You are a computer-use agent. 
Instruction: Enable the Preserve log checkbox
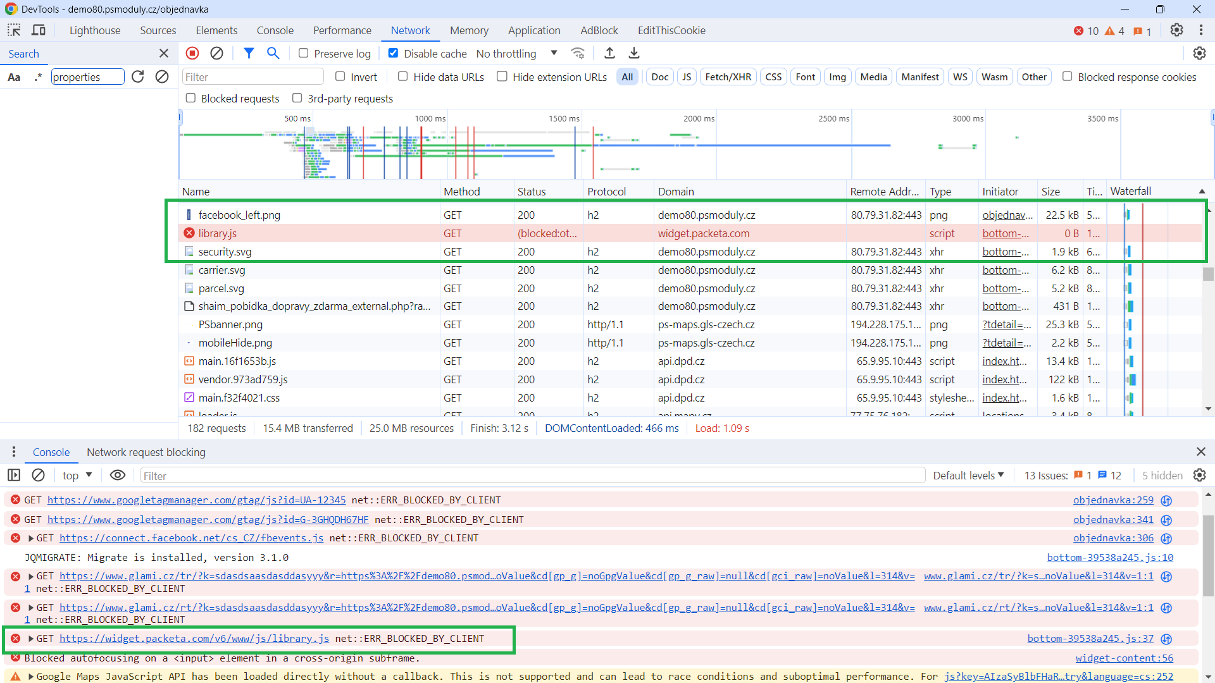(x=304, y=54)
